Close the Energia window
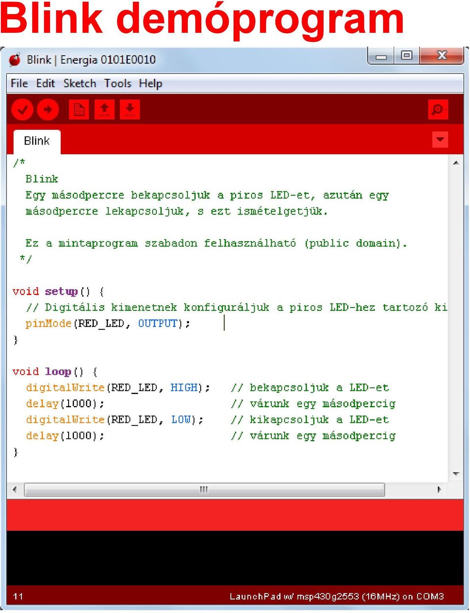Screen dimensions: 470x613 (x=441, y=56)
